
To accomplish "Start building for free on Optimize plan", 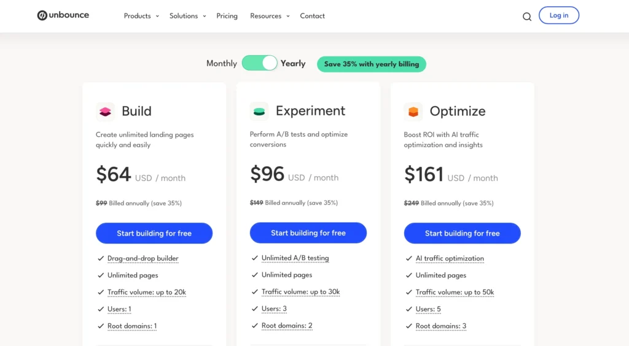I will pos(462,233).
